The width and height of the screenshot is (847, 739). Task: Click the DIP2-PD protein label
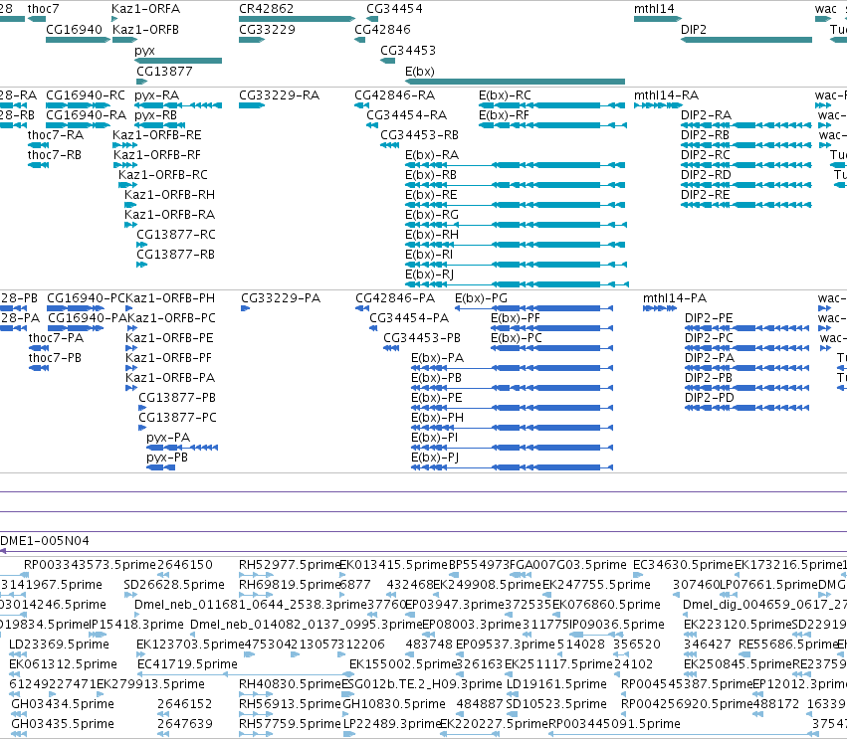(710, 397)
